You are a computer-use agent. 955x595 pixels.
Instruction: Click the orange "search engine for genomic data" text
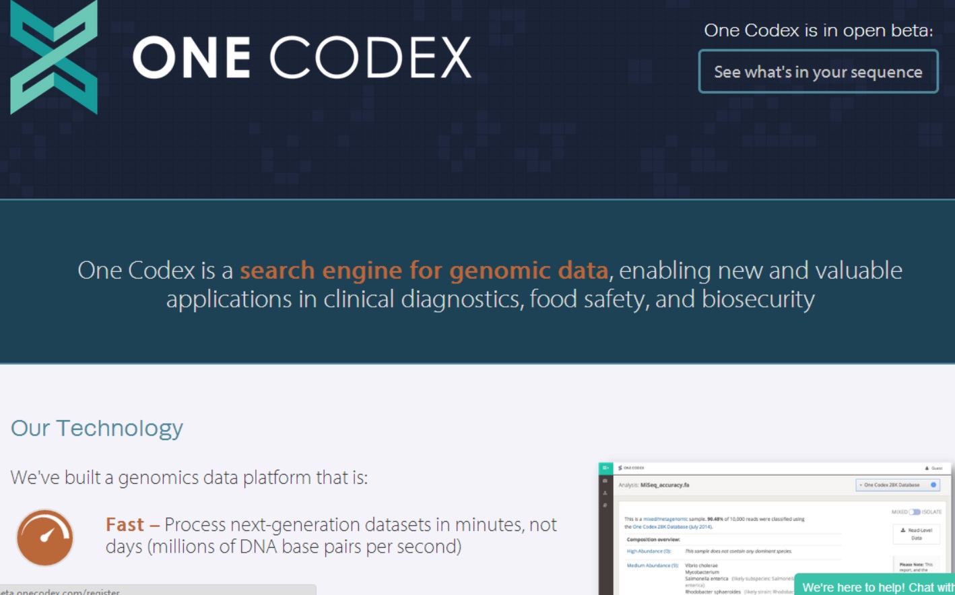tap(424, 271)
